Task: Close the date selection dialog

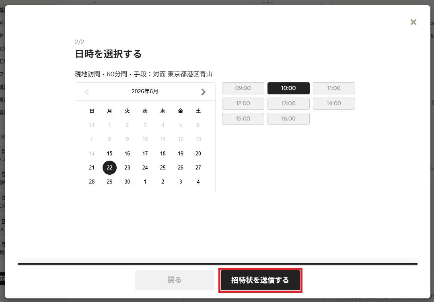Action: (413, 22)
